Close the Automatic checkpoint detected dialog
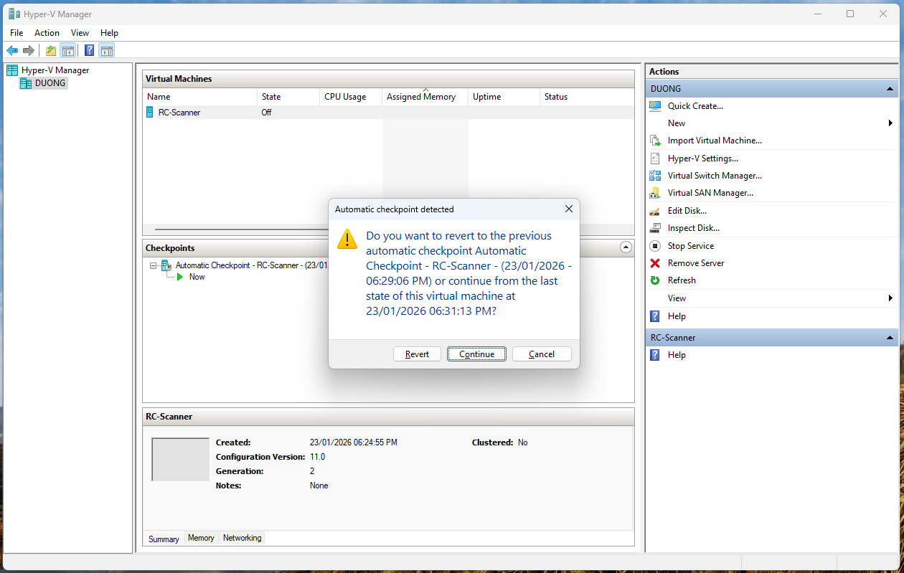904x573 pixels. click(x=568, y=209)
